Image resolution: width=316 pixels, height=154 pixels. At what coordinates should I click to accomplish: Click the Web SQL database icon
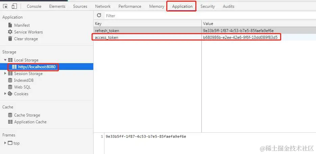coord(10,87)
